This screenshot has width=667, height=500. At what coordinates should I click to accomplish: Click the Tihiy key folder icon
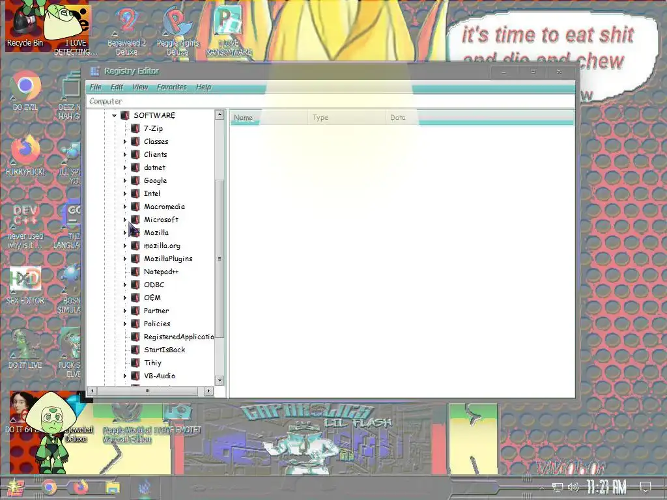coord(135,363)
